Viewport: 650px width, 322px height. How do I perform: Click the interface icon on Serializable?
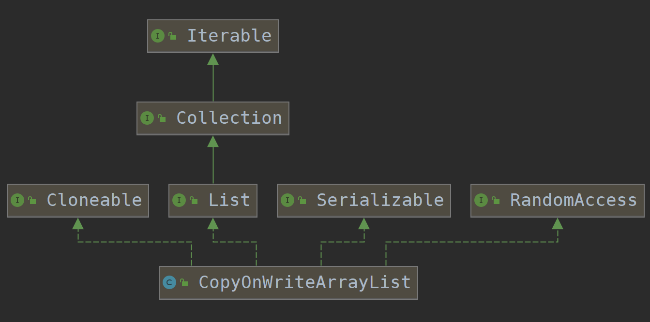point(287,201)
